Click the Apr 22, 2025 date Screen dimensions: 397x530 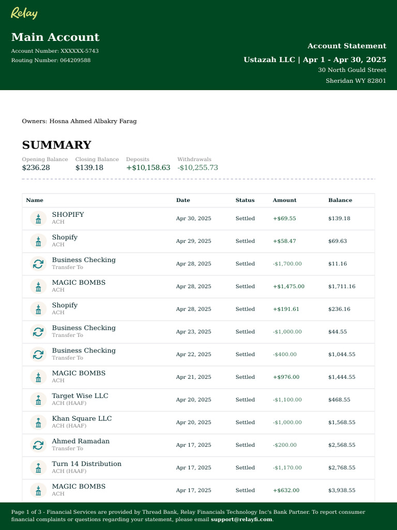point(193,355)
